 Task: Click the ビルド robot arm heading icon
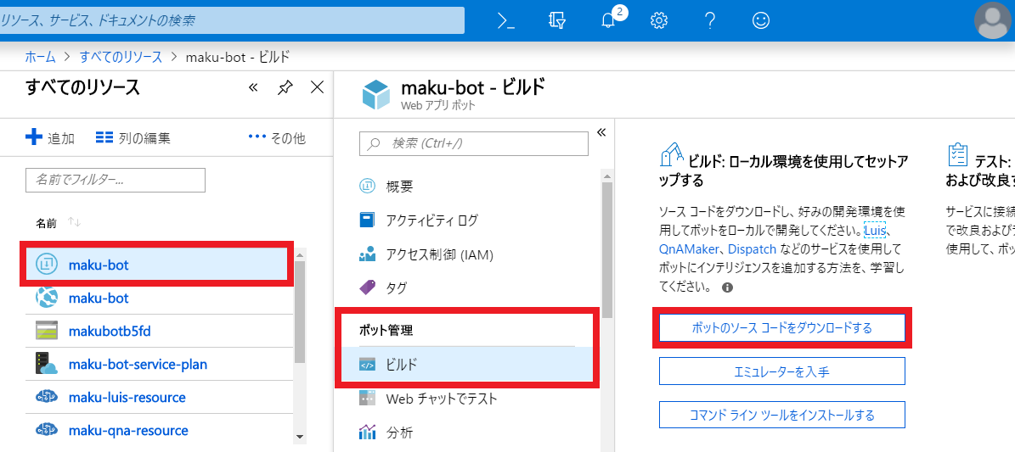click(x=672, y=155)
